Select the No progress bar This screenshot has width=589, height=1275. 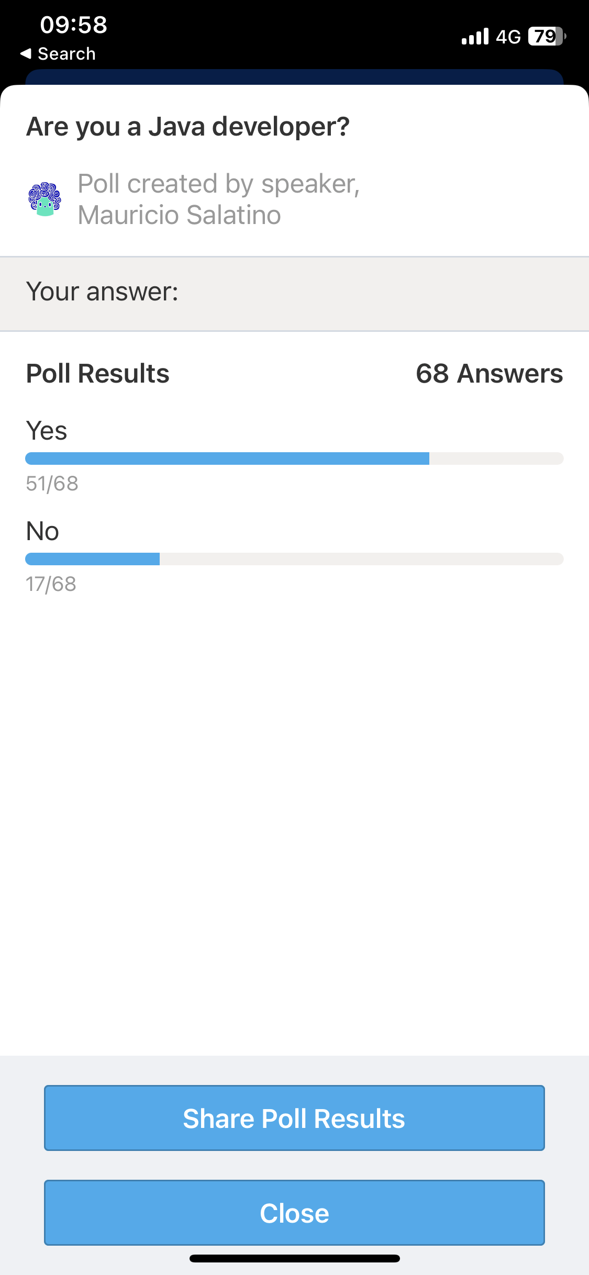[294, 559]
